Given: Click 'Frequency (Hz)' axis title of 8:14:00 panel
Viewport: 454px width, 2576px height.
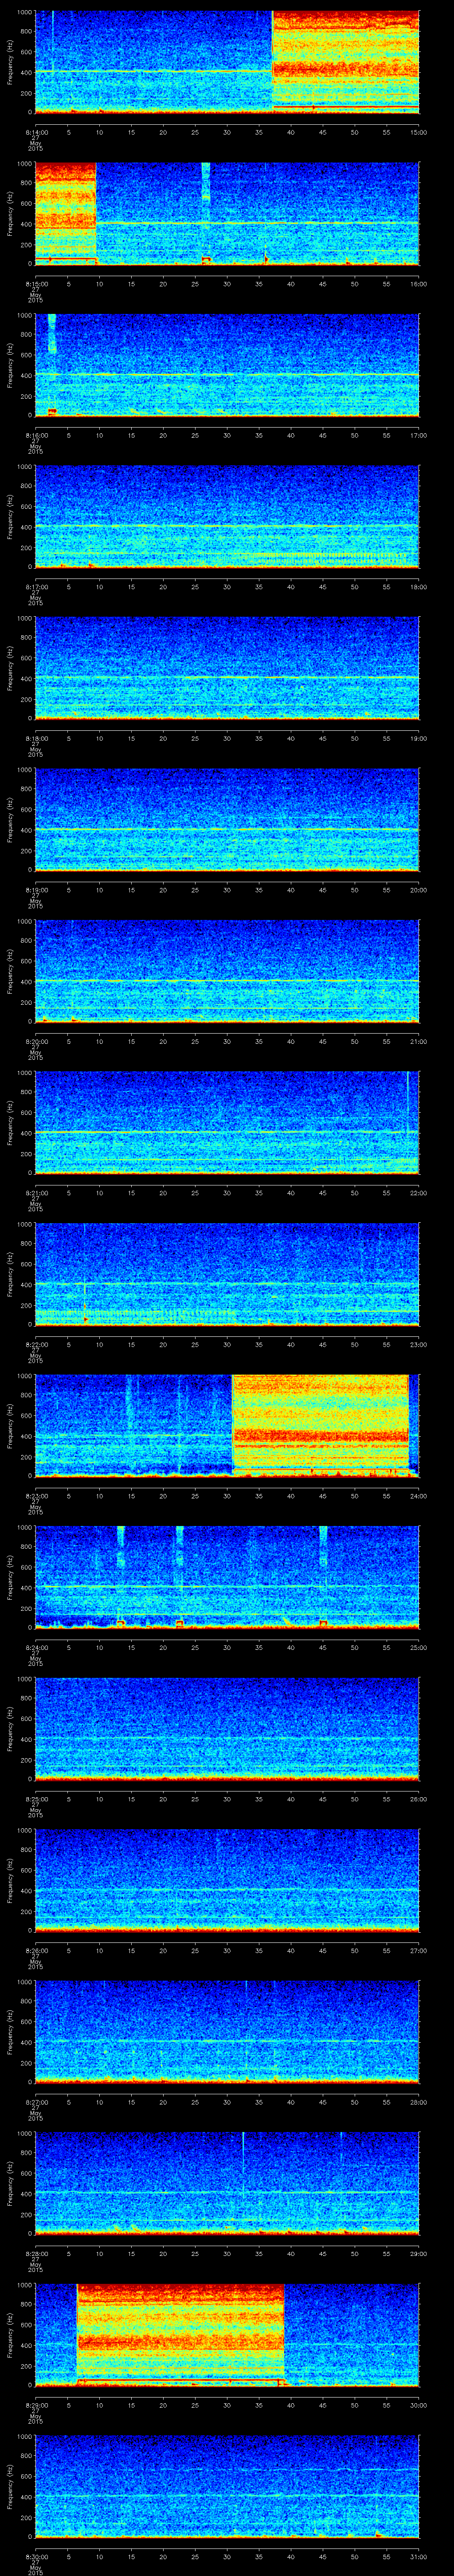Looking at the screenshot, I should pyautogui.click(x=10, y=62).
